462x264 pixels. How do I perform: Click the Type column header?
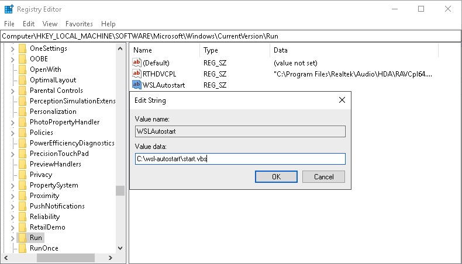coord(235,50)
